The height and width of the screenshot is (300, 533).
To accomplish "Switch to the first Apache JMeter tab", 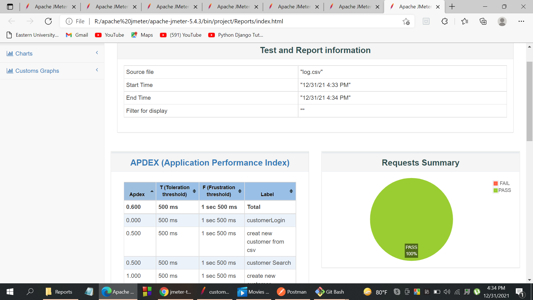I will [x=49, y=6].
